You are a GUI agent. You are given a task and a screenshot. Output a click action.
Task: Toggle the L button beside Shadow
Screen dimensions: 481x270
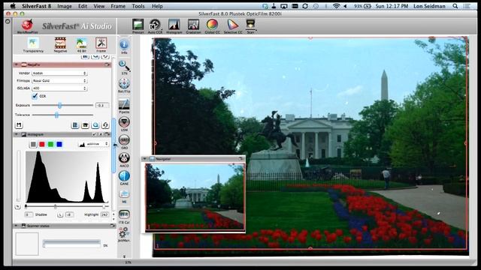60,214
